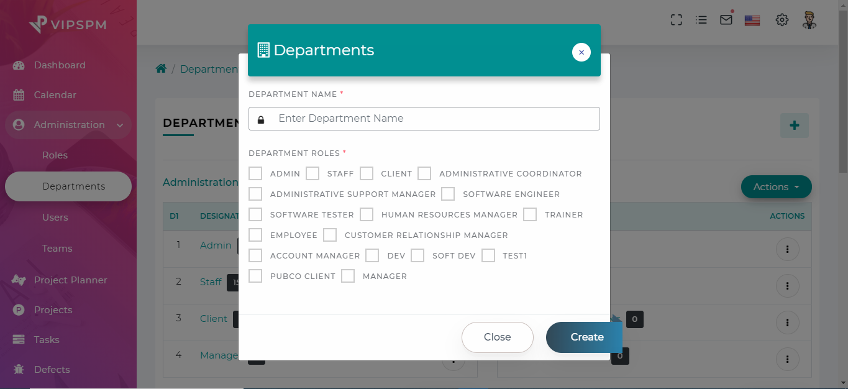Open Project Planner via its sidebar icon
Screen dimensions: 848x389
coord(18,280)
